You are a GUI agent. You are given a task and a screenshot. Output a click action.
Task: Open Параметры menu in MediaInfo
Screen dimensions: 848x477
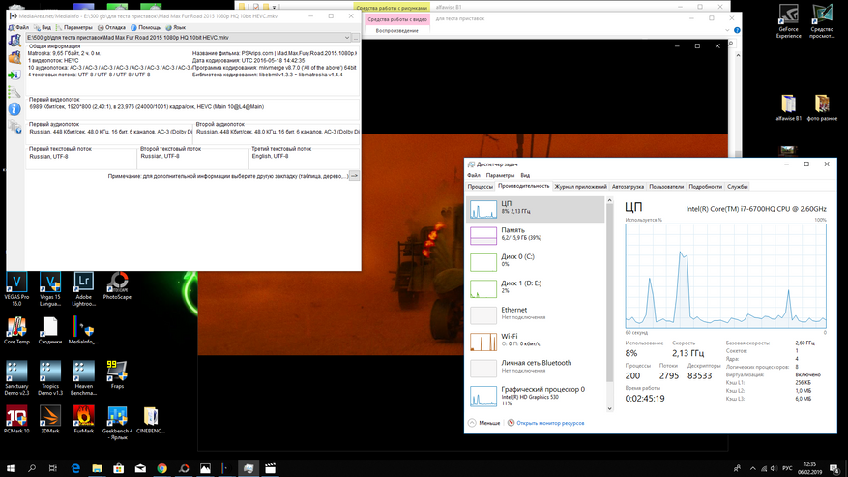(74, 27)
